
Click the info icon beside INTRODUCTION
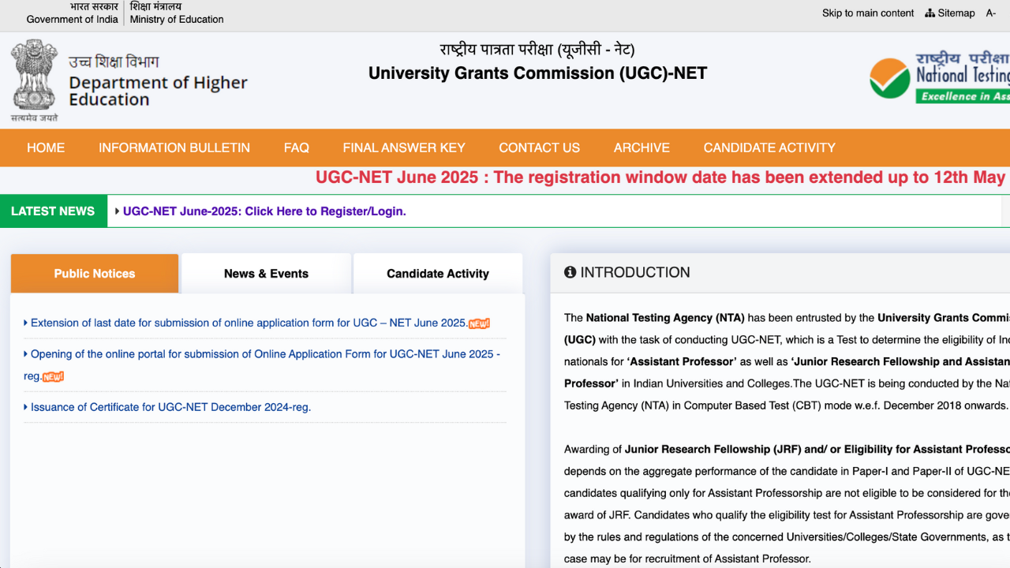pos(570,272)
